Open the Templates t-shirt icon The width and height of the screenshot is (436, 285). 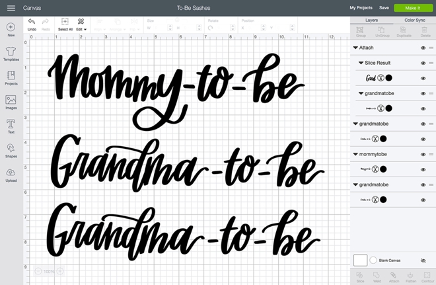click(11, 51)
